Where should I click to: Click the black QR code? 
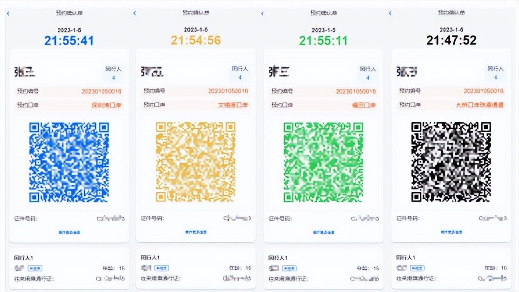451,162
